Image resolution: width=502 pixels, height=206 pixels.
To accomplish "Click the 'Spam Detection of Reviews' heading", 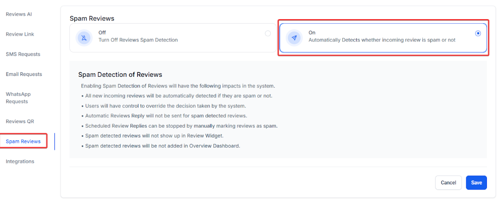I will (x=120, y=75).
